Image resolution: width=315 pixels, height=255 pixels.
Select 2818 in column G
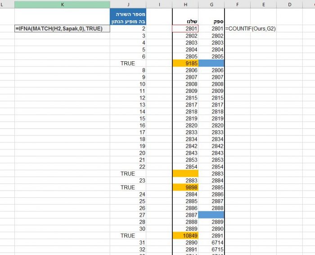pos(211,112)
